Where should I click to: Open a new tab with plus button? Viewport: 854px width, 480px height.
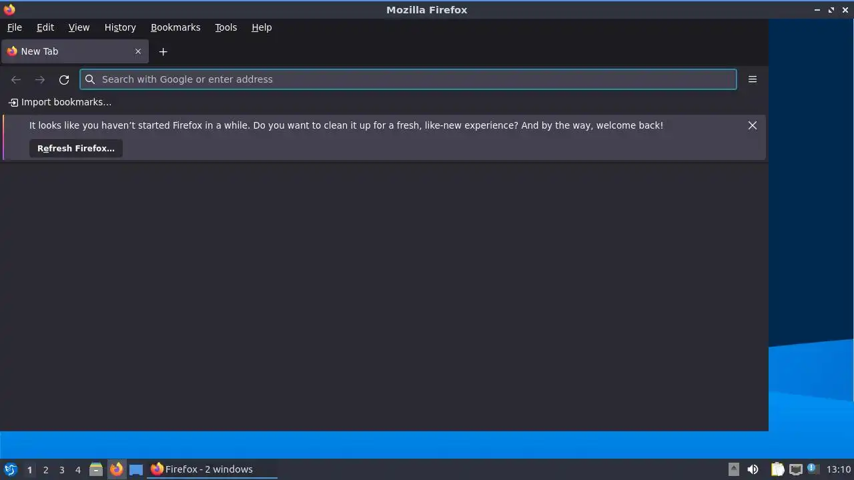click(x=163, y=51)
